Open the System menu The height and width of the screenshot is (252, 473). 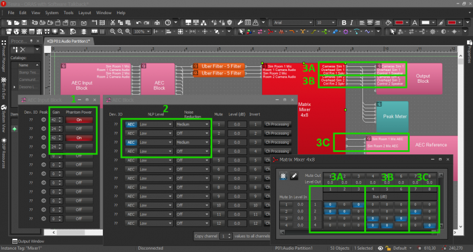(x=51, y=12)
